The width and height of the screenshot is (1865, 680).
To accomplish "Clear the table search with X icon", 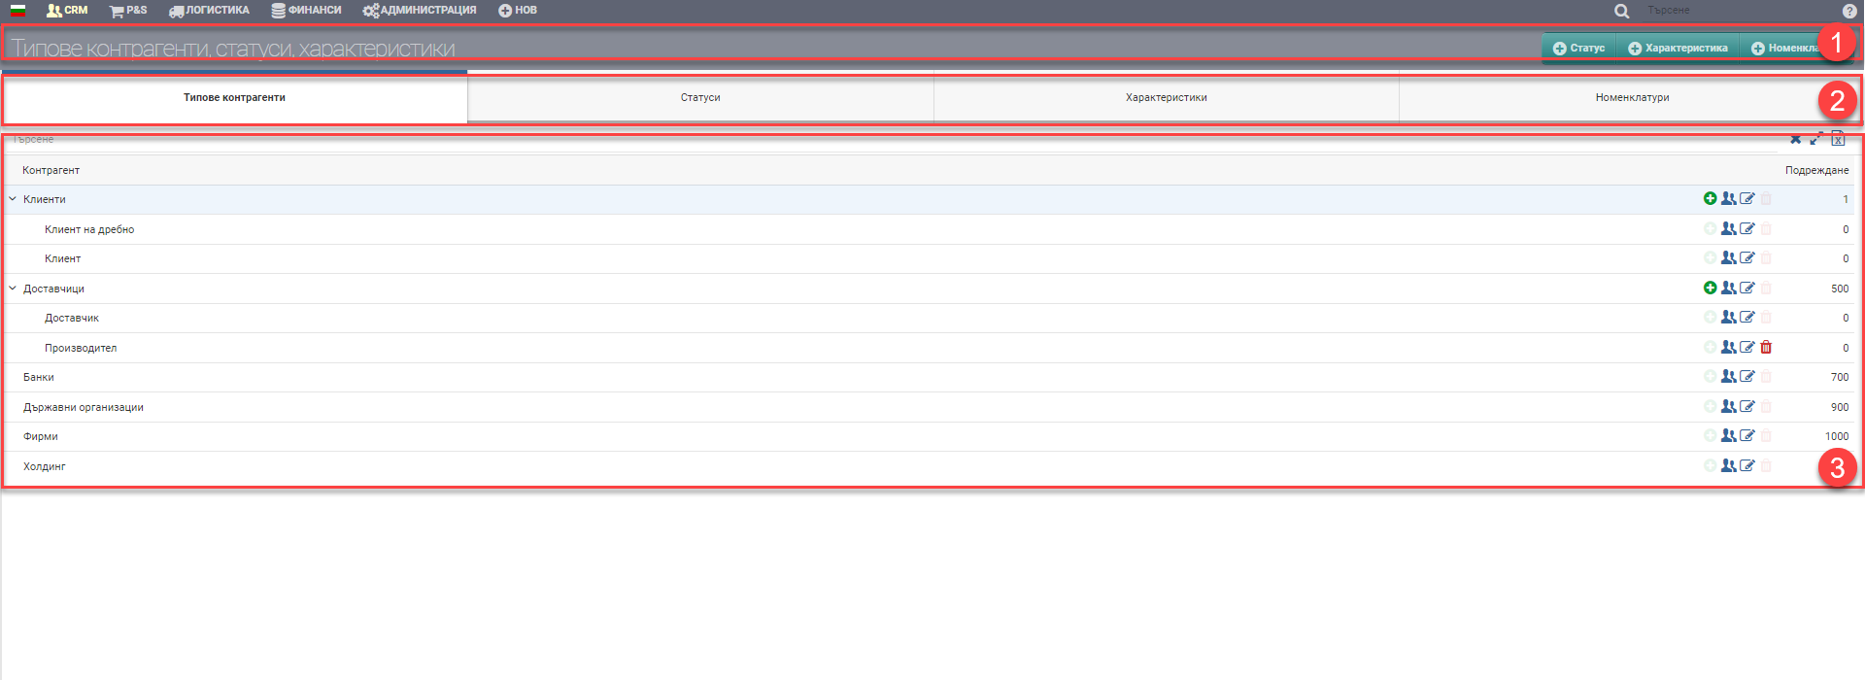I will point(1795,139).
